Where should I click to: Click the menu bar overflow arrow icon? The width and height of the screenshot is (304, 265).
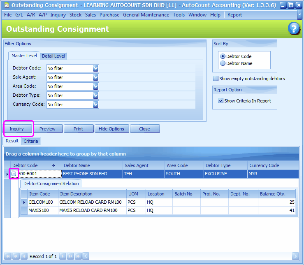pos(300,15)
